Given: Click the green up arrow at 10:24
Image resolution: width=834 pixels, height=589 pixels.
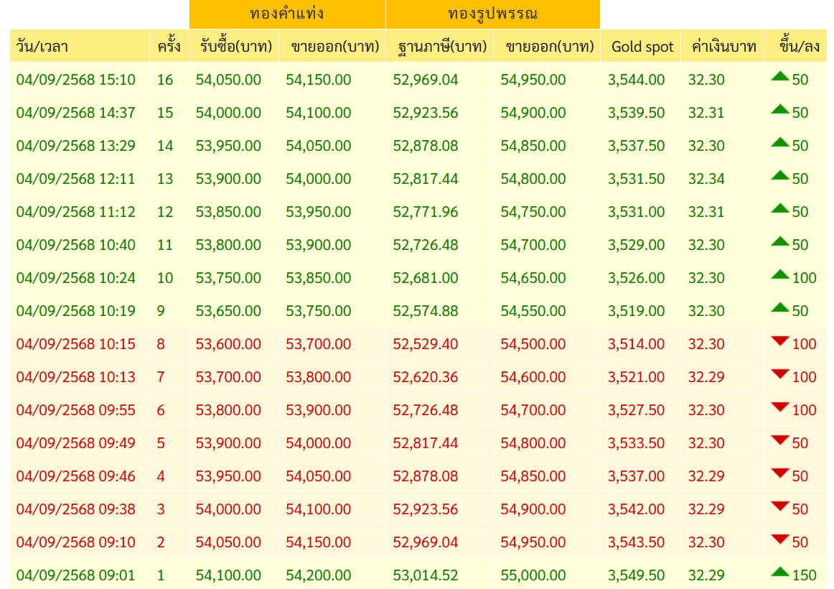Looking at the screenshot, I should click(x=779, y=274).
